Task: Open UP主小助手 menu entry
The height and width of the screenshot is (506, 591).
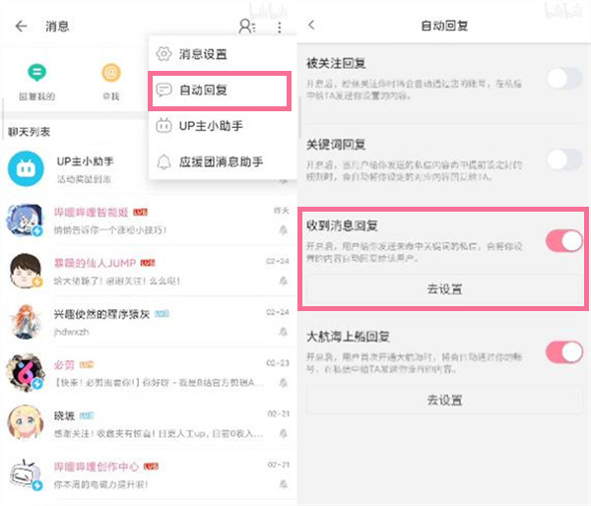Action: 210,125
